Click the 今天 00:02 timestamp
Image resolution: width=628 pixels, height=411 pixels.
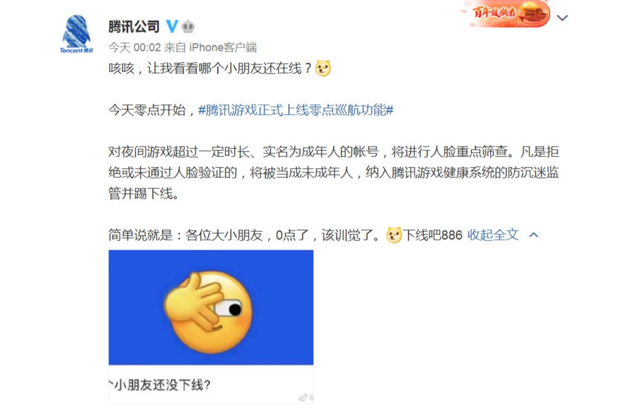(134, 48)
